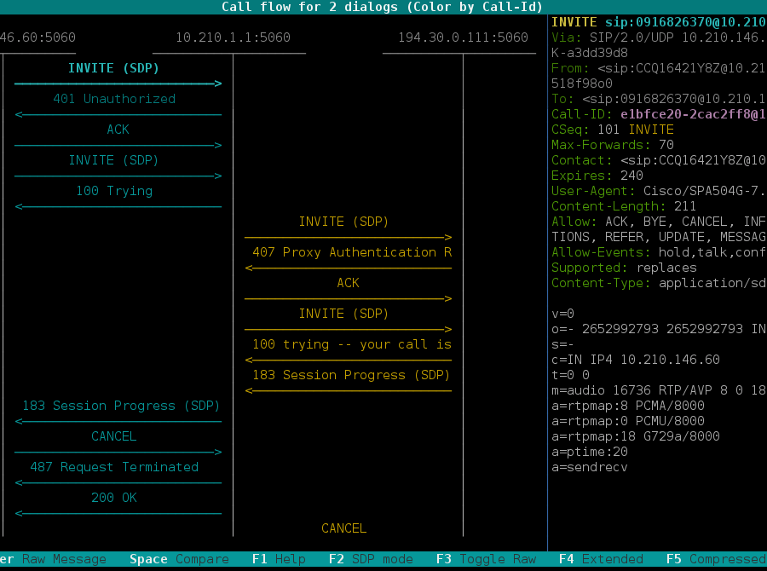
Task: Select the 487 Request Terminated message
Action: [114, 467]
